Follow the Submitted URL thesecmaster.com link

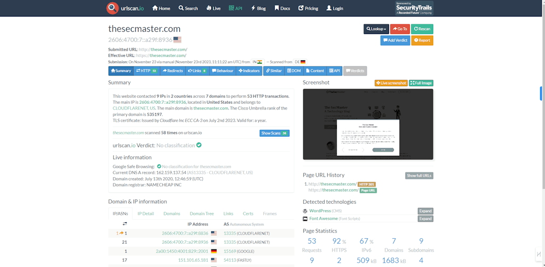tap(163, 49)
